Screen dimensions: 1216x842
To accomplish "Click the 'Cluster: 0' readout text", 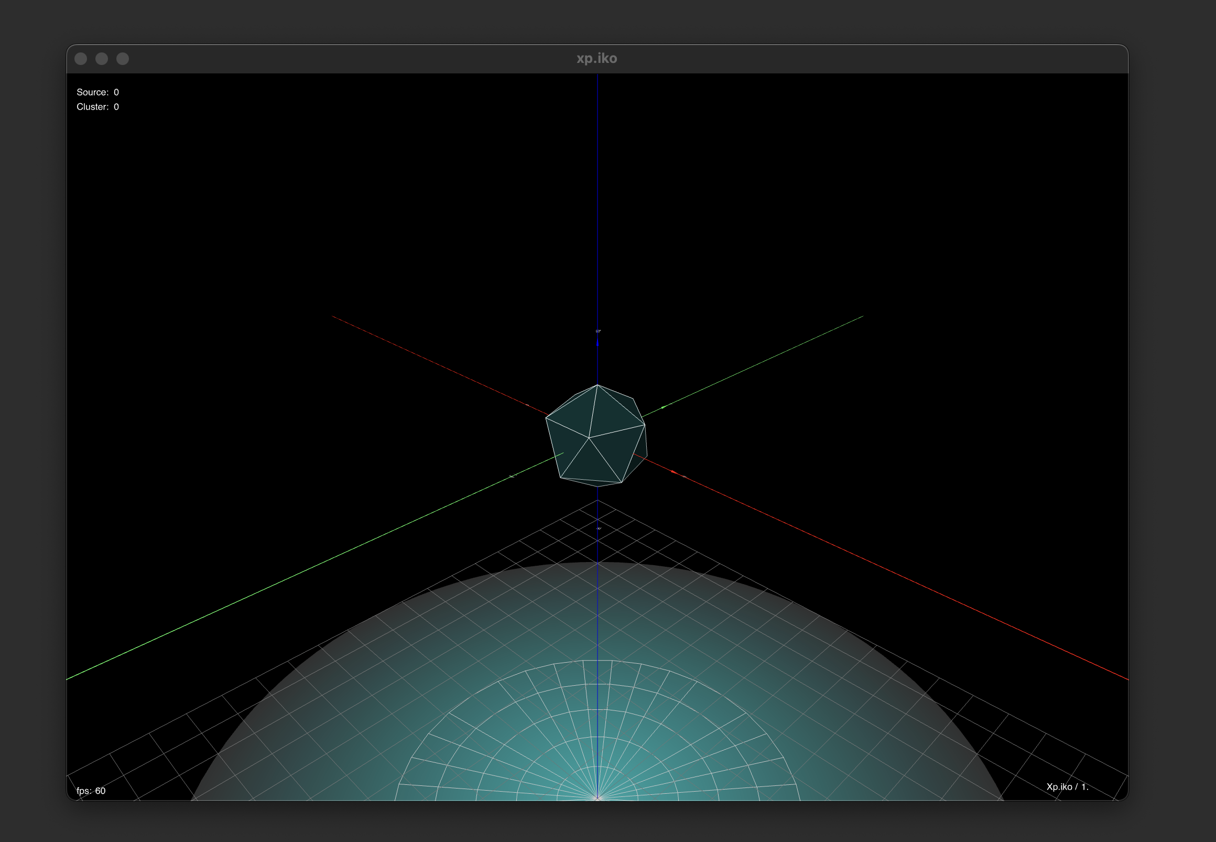I will [x=97, y=106].
